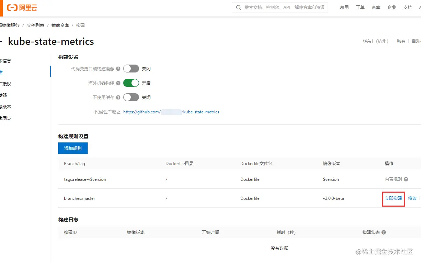
Task: Open help icon beside 内置规则
Action: (406, 179)
